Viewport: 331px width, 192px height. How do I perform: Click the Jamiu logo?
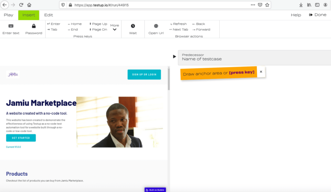tap(13, 74)
